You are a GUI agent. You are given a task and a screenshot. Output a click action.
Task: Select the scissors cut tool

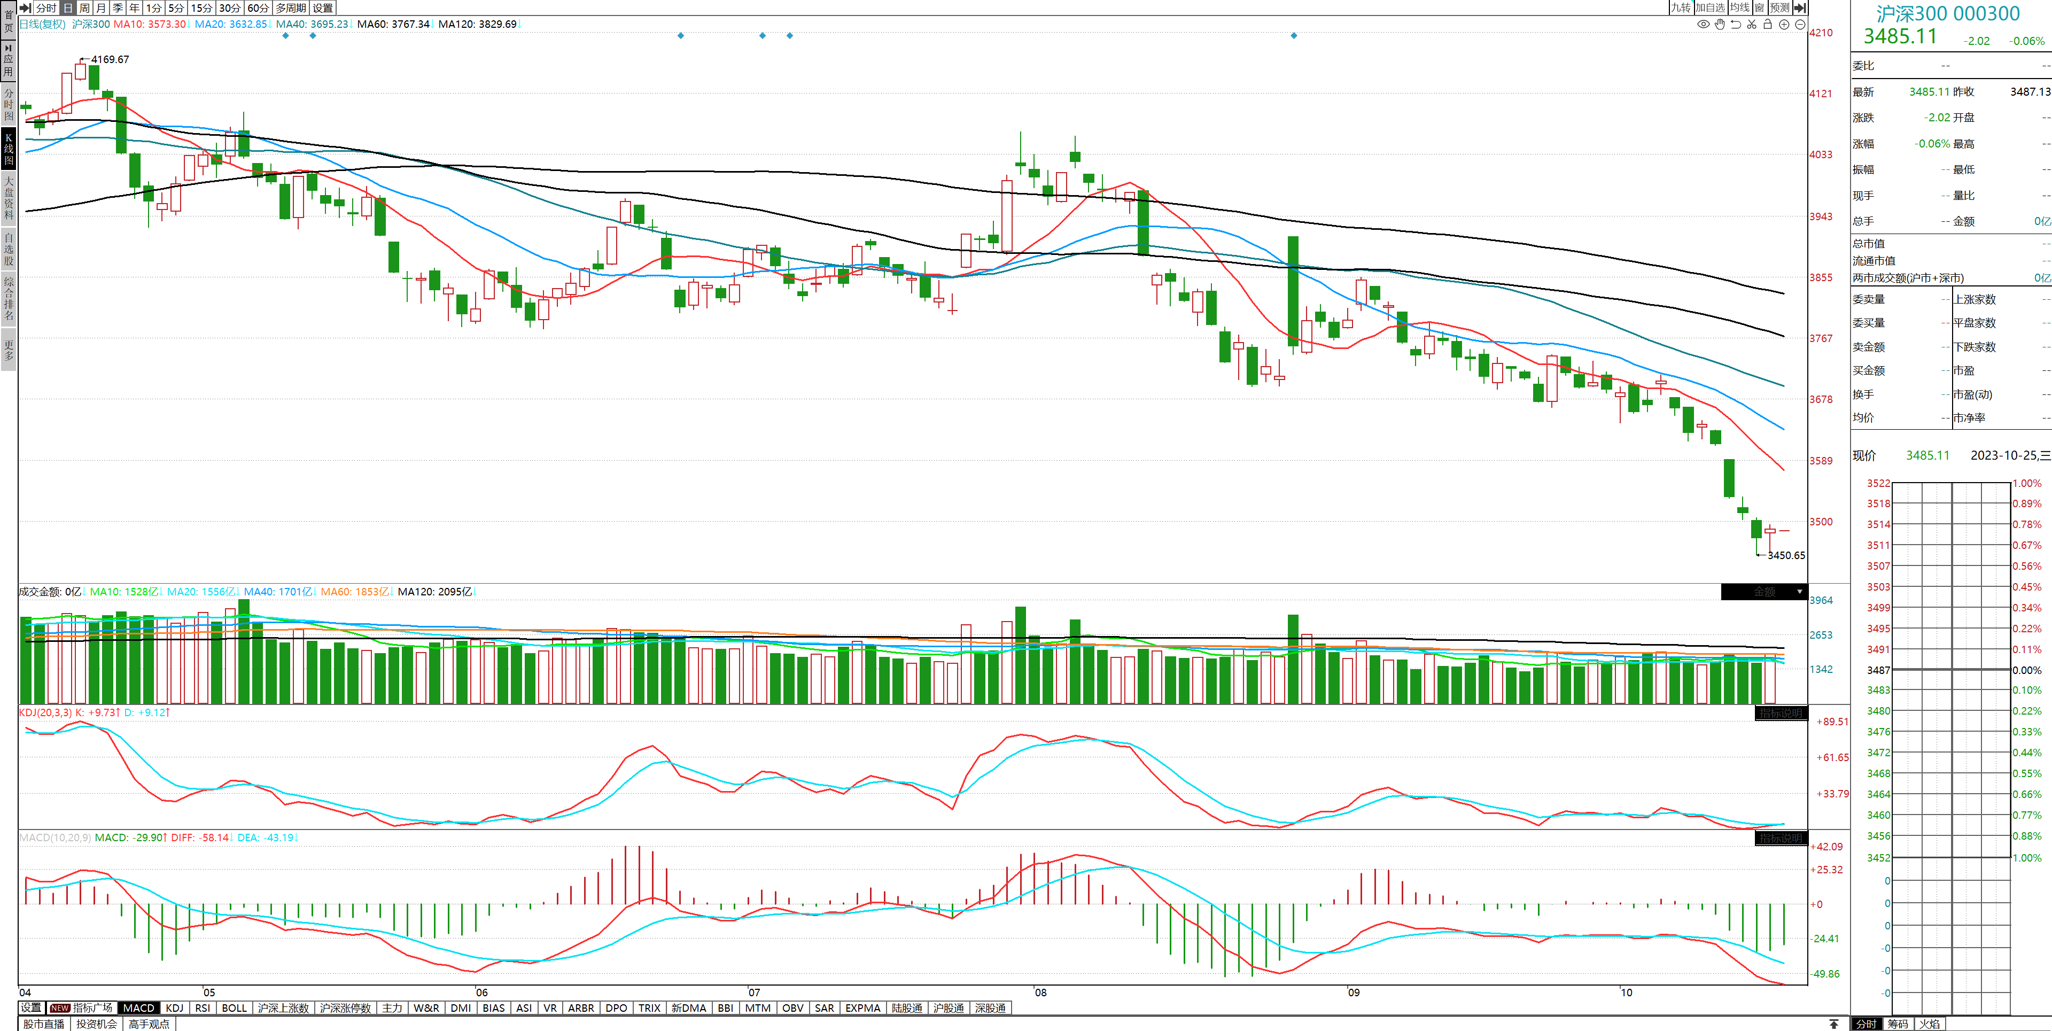(x=1752, y=25)
